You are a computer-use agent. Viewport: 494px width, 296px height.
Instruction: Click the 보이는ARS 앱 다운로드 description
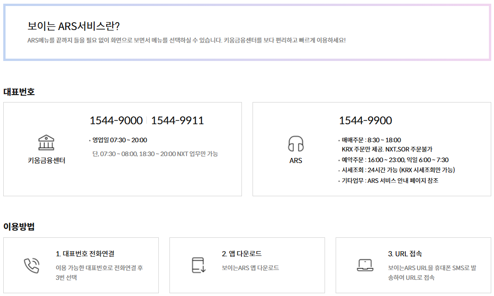point(251,268)
